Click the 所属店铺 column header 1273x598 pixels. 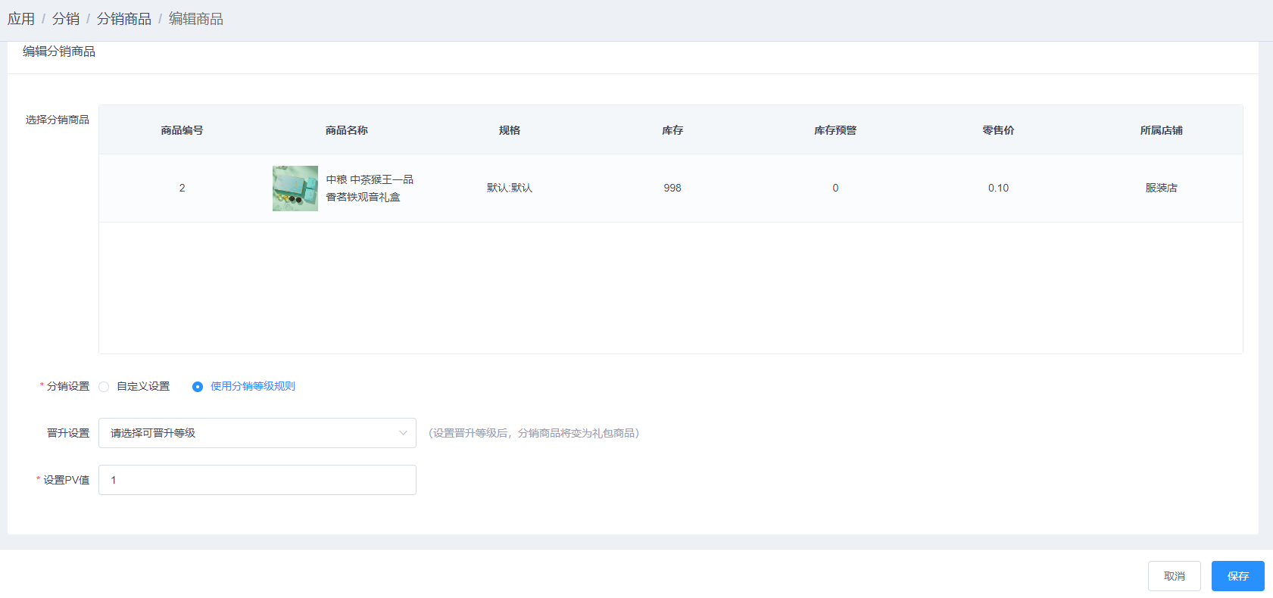point(1161,130)
